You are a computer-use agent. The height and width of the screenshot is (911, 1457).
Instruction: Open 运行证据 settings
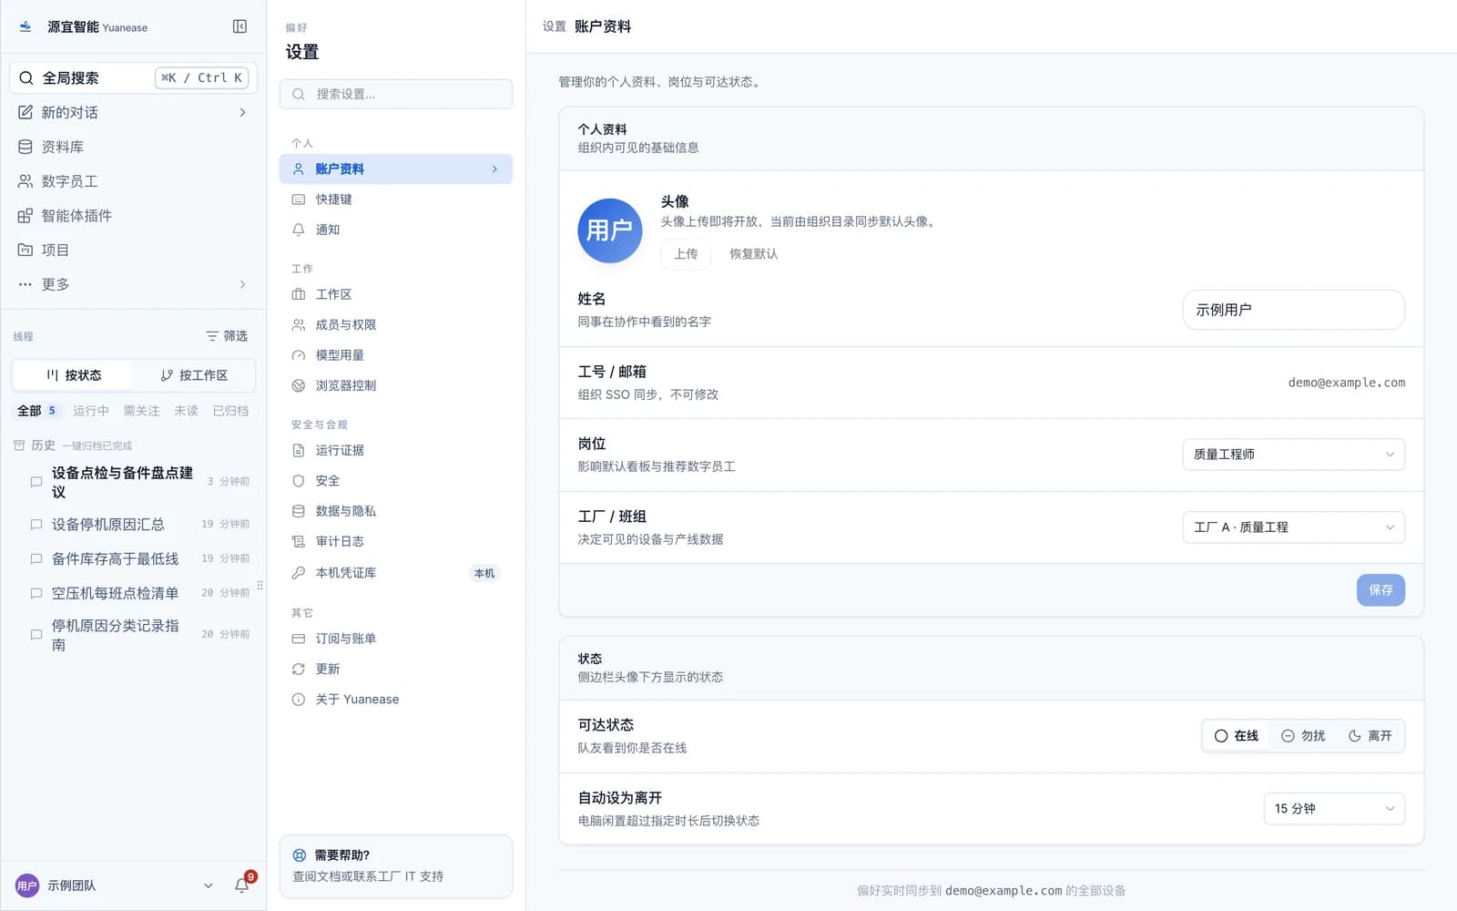click(396, 450)
